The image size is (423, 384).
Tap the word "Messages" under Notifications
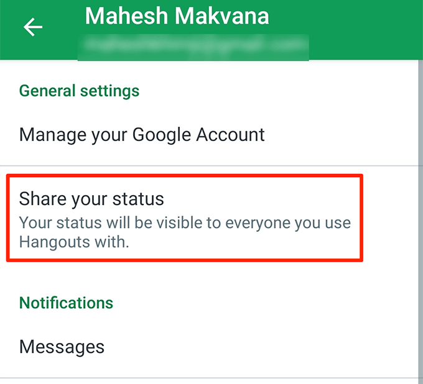tap(62, 346)
